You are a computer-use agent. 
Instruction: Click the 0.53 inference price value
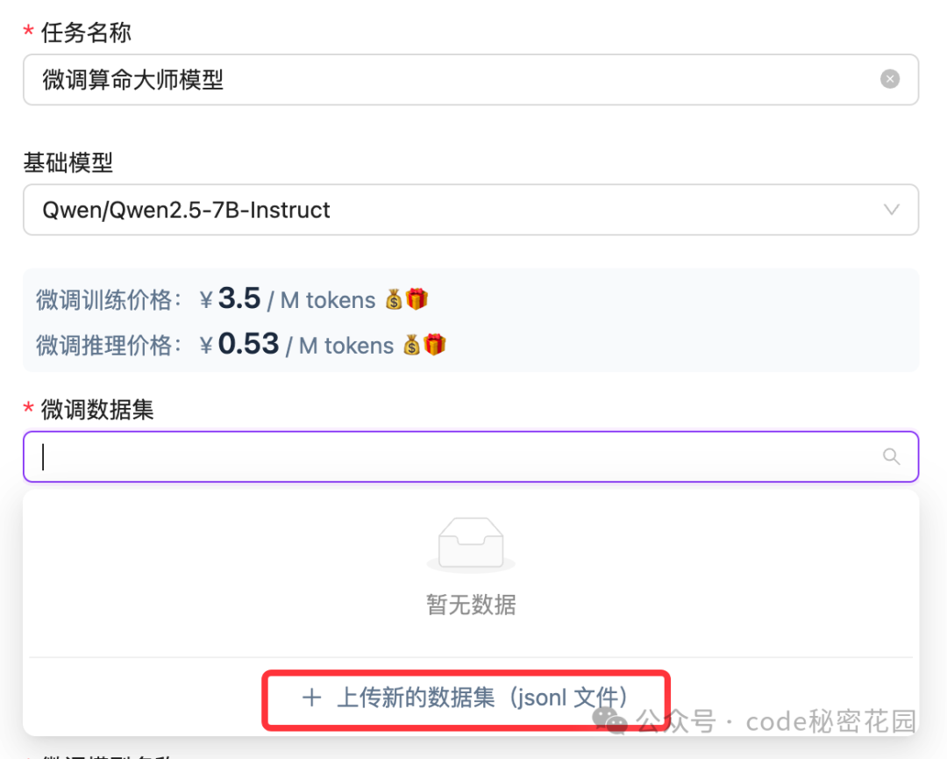tap(248, 344)
